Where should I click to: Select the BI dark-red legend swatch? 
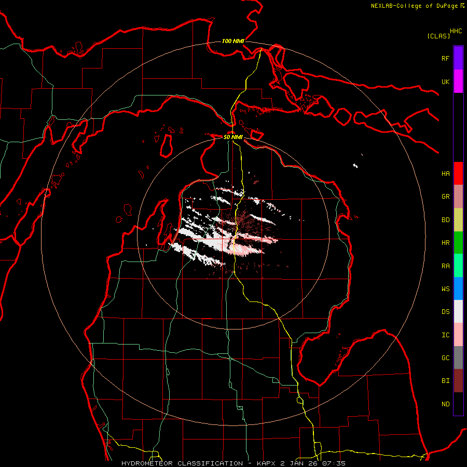(458, 381)
